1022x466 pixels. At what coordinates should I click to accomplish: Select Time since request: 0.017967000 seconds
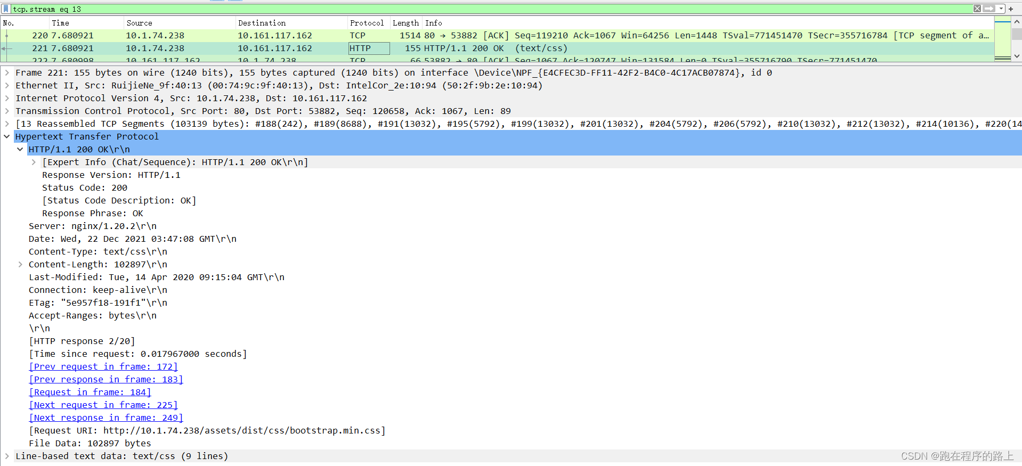[138, 354]
